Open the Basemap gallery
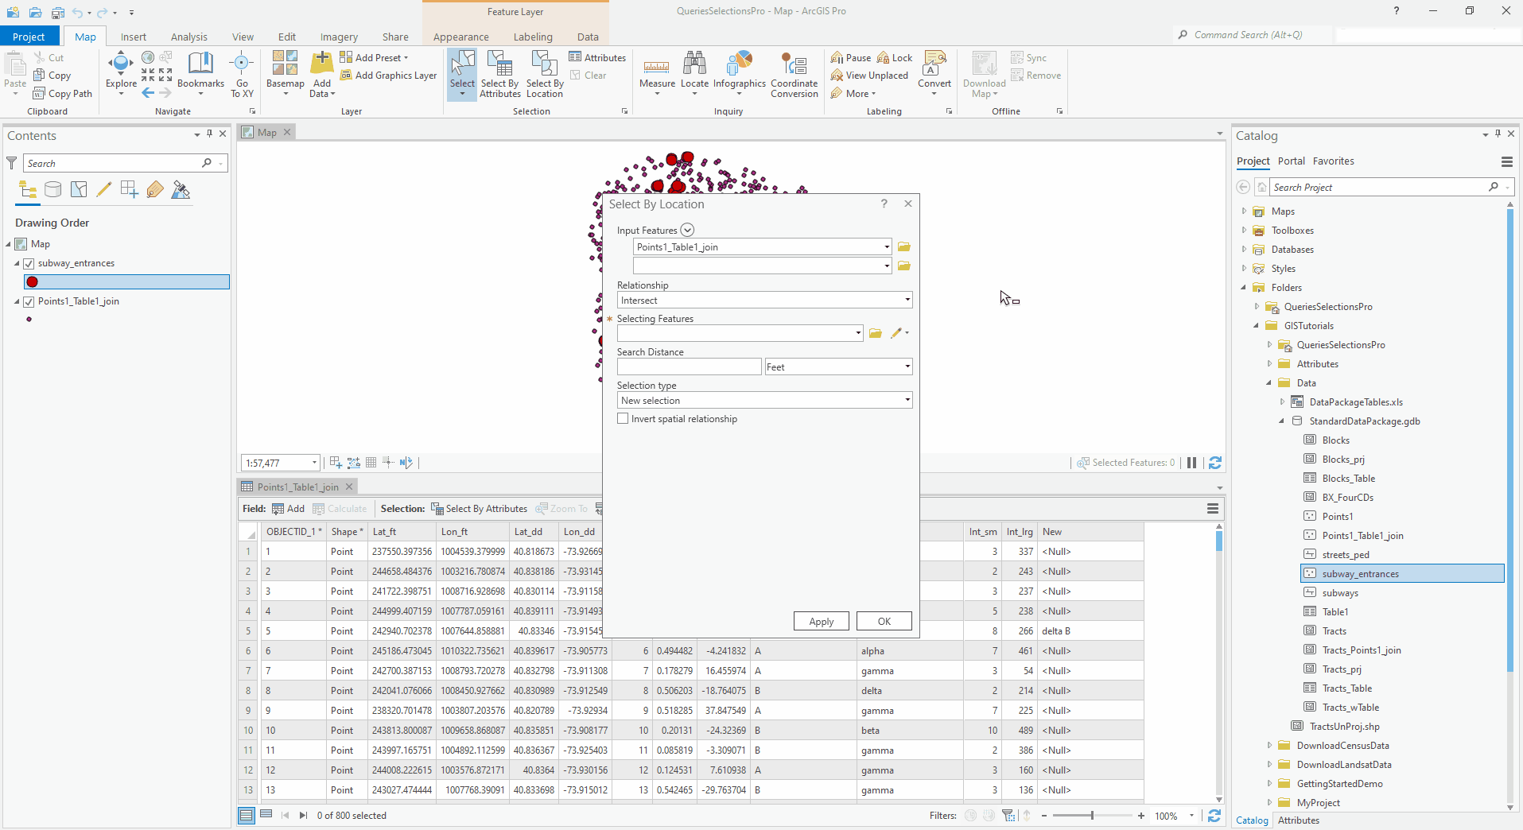 [285, 73]
